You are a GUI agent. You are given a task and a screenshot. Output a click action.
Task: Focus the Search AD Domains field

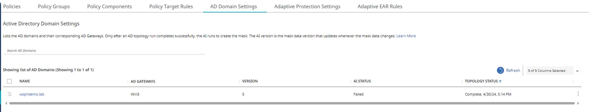coord(104,51)
